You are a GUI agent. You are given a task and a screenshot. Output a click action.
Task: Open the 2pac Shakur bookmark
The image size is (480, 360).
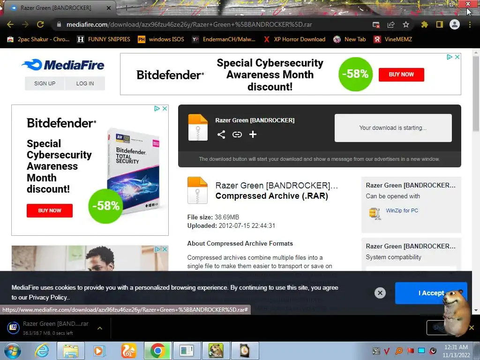point(38,39)
